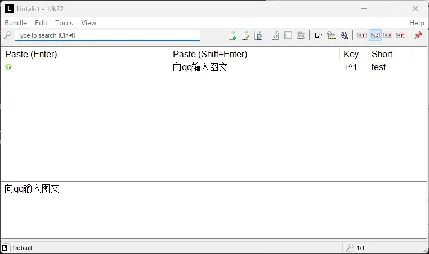Toggle the keyboard shorthand icon
Image resolution: width=429 pixels, height=254 pixels.
(301, 35)
